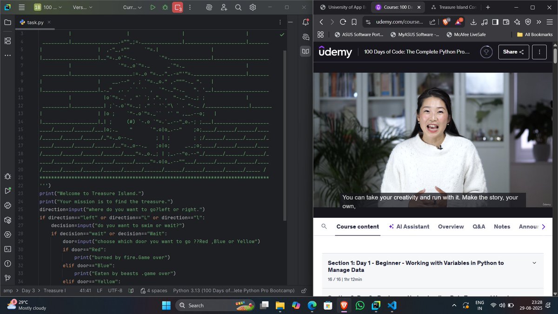Viewport: 558px width, 314px height.
Task: Open the Current File run configuration dropdown
Action: 133,7
